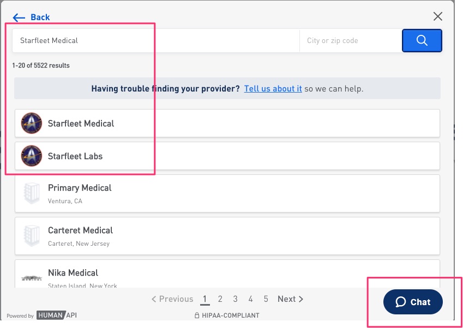Choose Primary Medical in Ventura, CA
The width and height of the screenshot is (463, 328).
(x=227, y=193)
